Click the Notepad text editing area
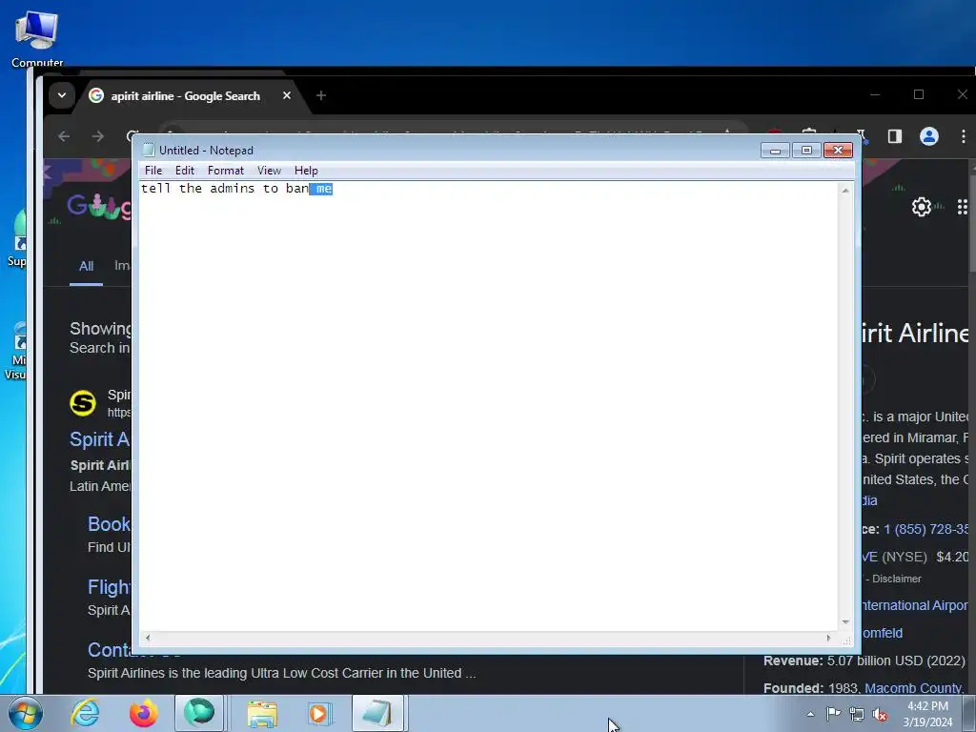Image resolution: width=976 pixels, height=732 pixels. [x=489, y=406]
